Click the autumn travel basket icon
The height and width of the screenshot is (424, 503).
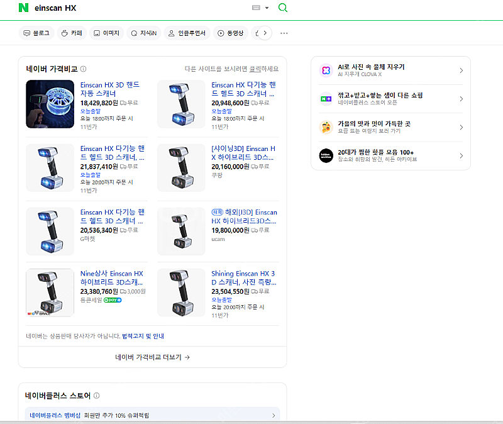[x=326, y=127]
